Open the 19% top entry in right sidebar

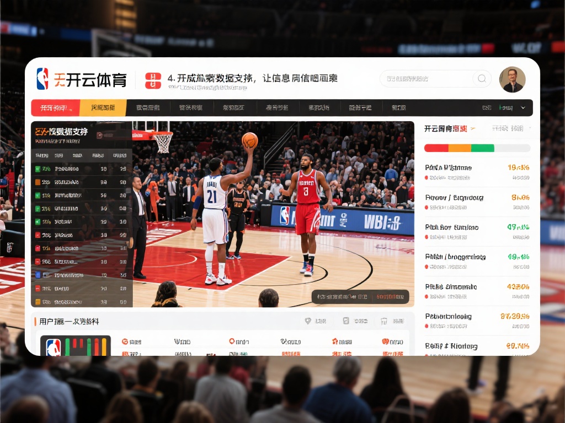point(477,167)
